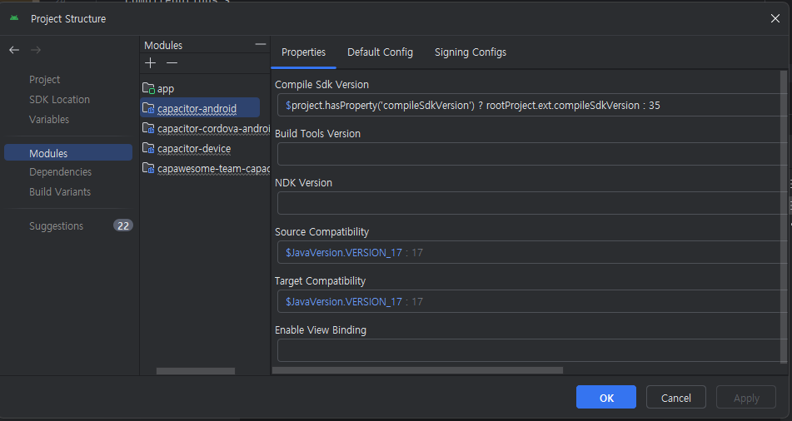The height and width of the screenshot is (421, 792).
Task: Click the capacitor-device module icon
Action: (x=148, y=148)
